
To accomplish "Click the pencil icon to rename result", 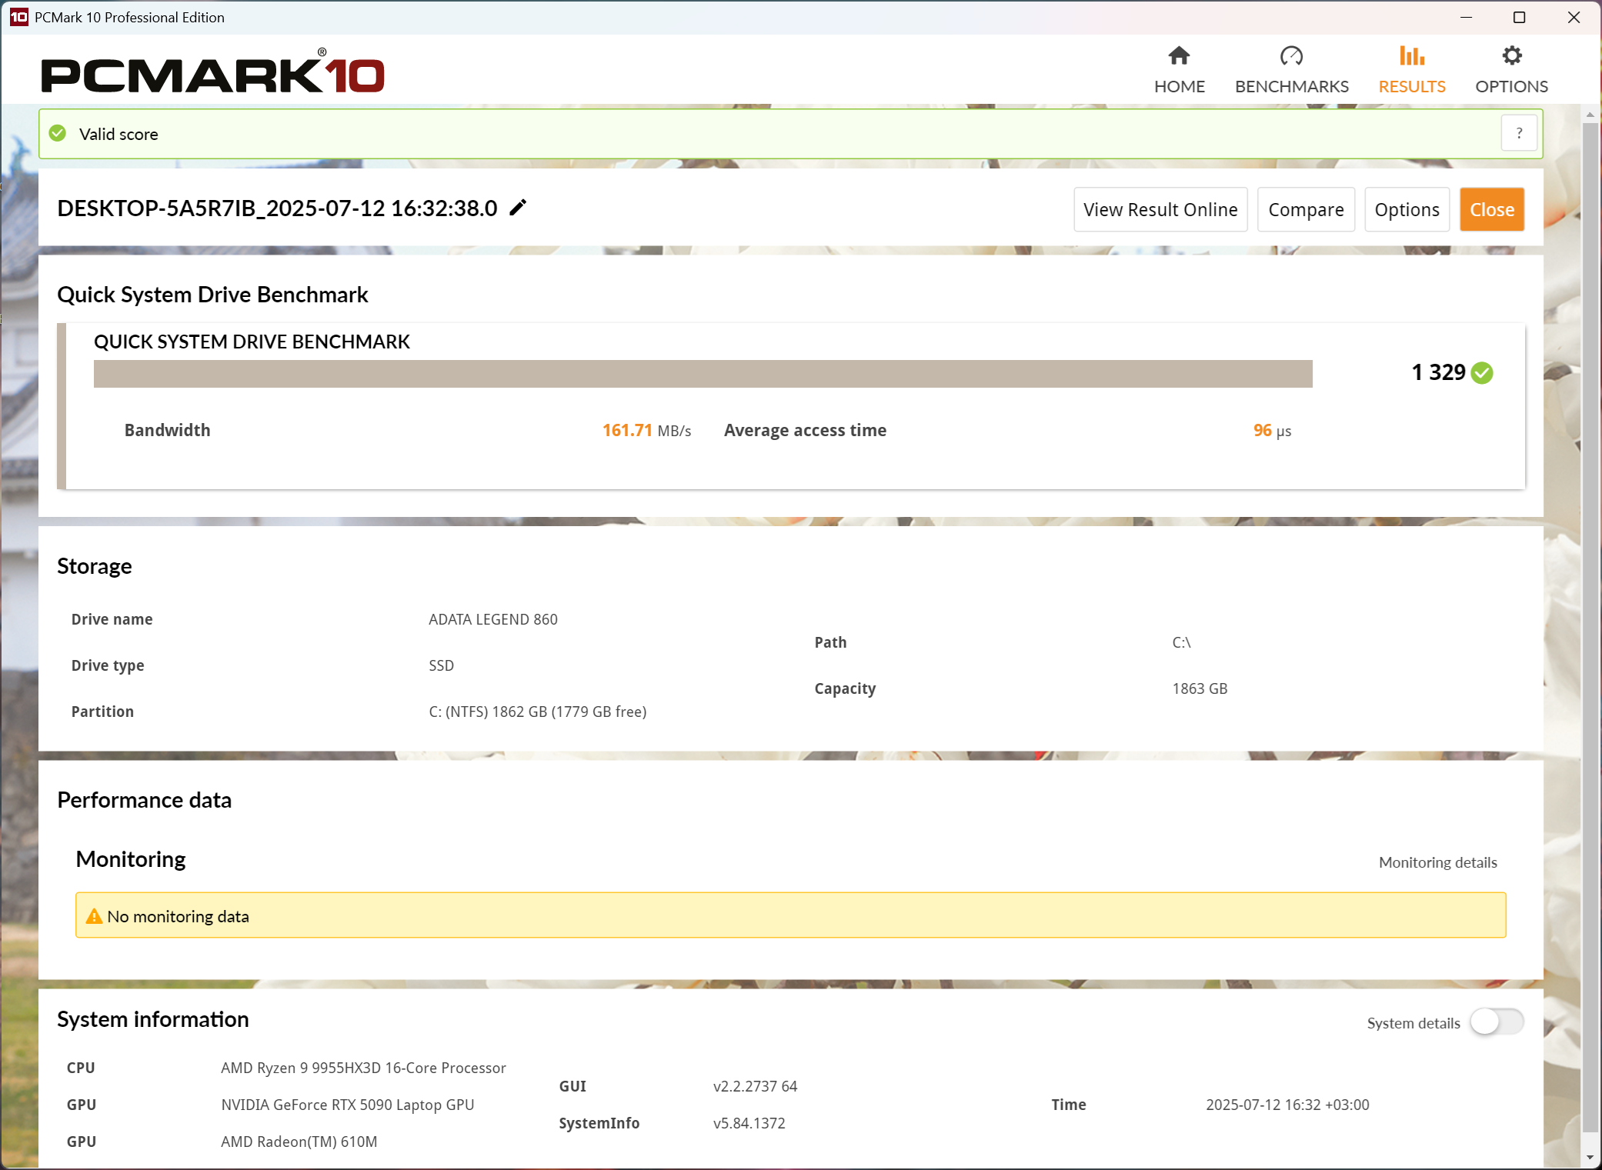I will pos(519,208).
